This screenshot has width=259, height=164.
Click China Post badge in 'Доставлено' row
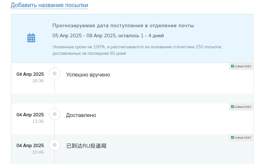click(241, 107)
